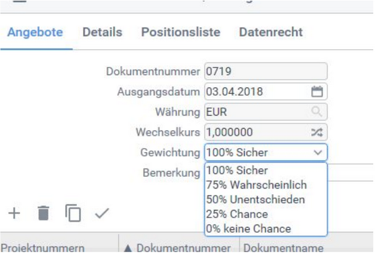Click into the Dokumentnummer field
Screen dimensions: 376x253
coord(265,71)
